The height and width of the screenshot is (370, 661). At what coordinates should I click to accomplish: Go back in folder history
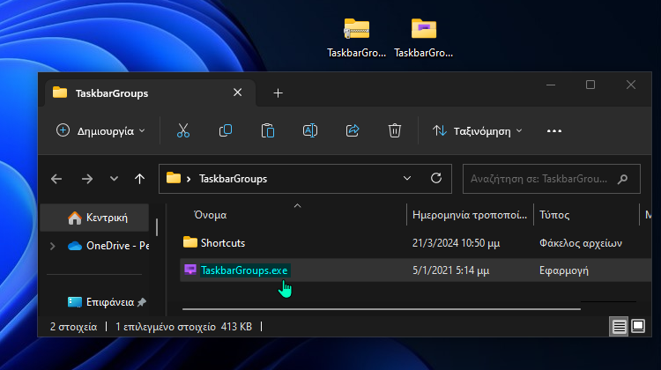tap(56, 179)
